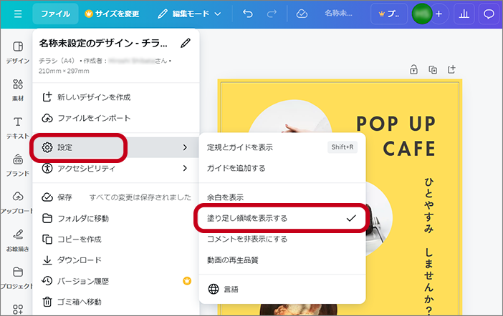
Task: Open the プロジェクト projects panel
Action: click(16, 278)
